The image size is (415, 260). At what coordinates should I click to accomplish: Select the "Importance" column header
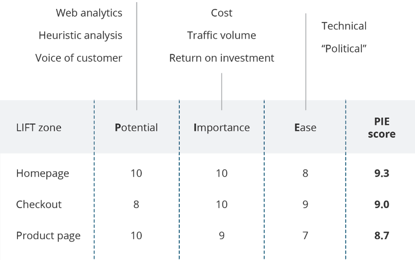pos(222,127)
